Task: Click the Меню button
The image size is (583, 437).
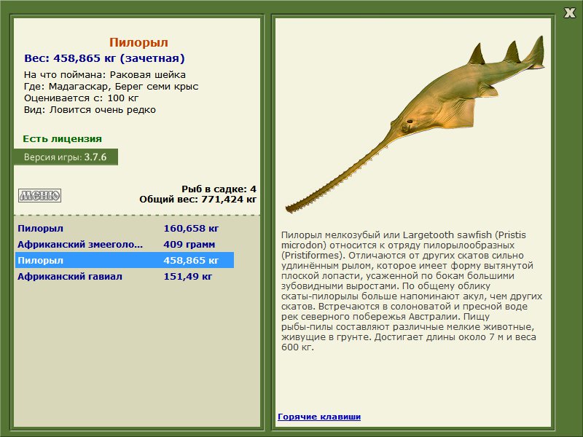Action: pyautogui.click(x=40, y=195)
